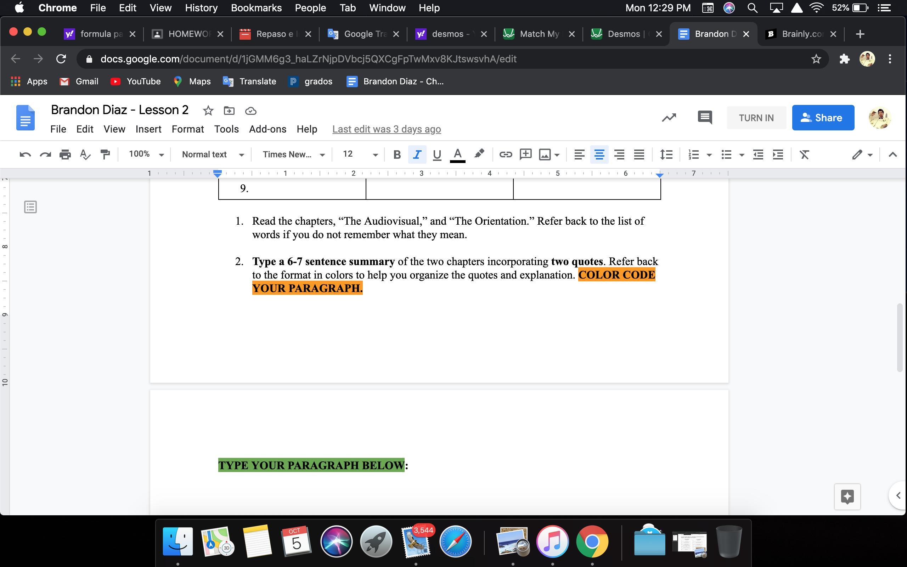Viewport: 907px width, 567px height.
Task: Open 'Last edit was 3 days ago' link
Action: (x=387, y=129)
